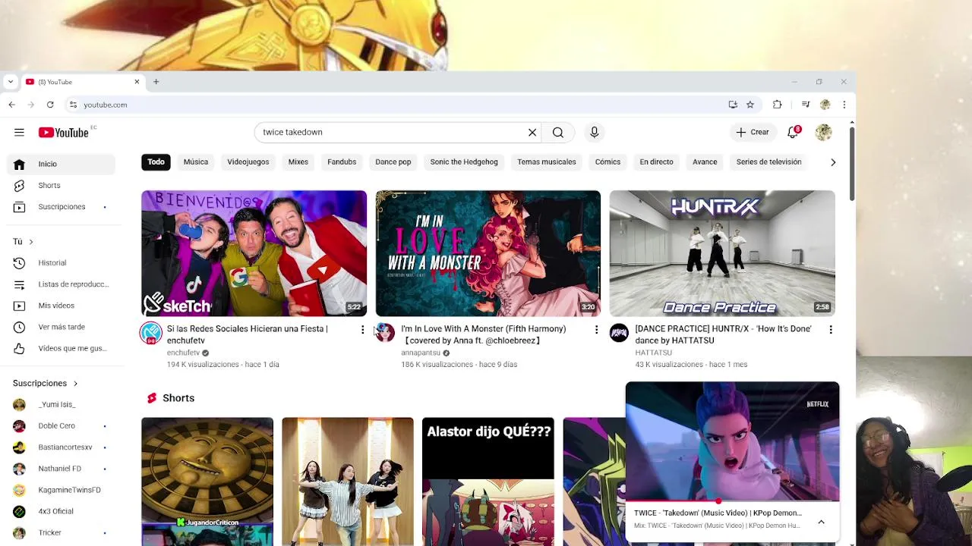Start voice search with the microphone
This screenshot has width=972, height=546.
click(x=595, y=132)
